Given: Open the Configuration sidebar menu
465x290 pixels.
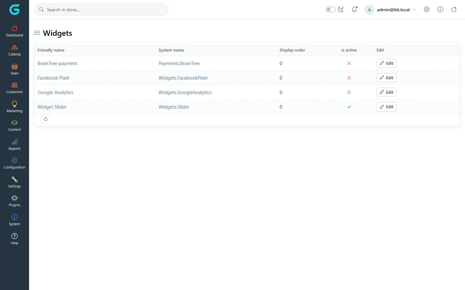Looking at the screenshot, I should coord(15,163).
